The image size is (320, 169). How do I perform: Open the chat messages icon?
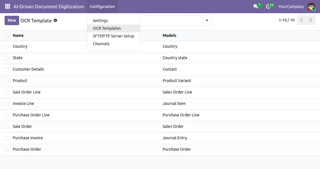click(x=256, y=7)
